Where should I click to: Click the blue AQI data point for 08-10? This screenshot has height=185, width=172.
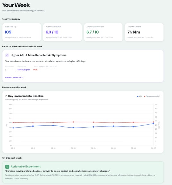coord(13,128)
